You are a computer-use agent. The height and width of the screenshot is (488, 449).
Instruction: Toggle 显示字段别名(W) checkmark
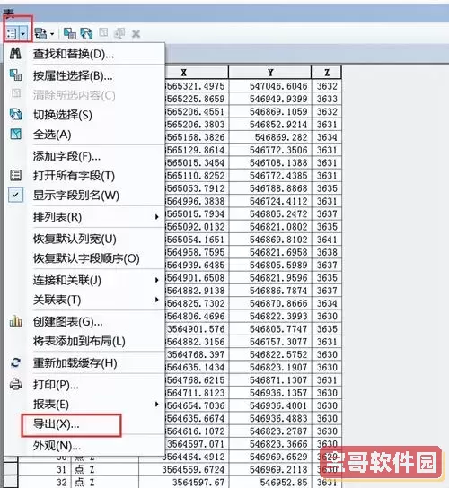click(x=15, y=196)
